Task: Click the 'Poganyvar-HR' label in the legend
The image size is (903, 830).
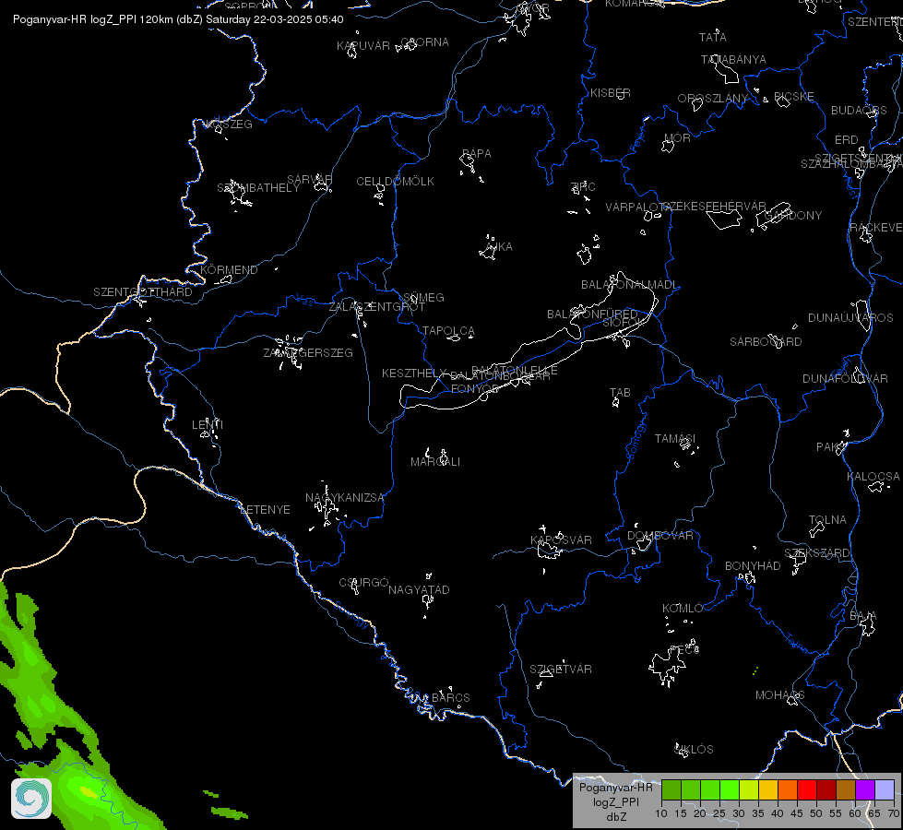Action: [x=615, y=788]
